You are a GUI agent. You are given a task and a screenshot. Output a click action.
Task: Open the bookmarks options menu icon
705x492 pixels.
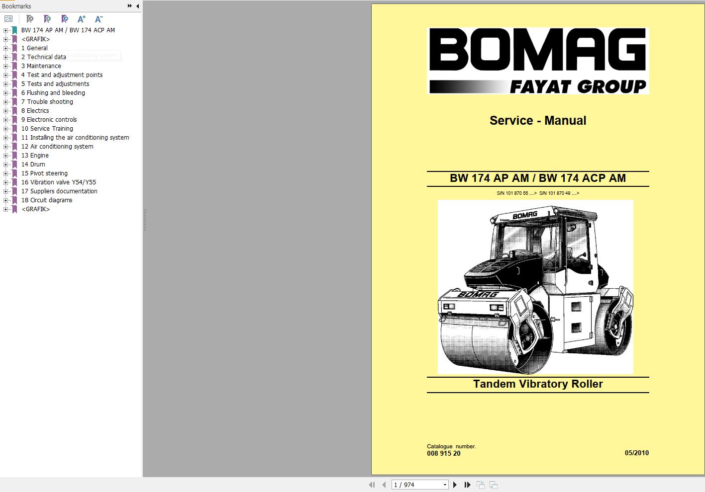(x=8, y=19)
